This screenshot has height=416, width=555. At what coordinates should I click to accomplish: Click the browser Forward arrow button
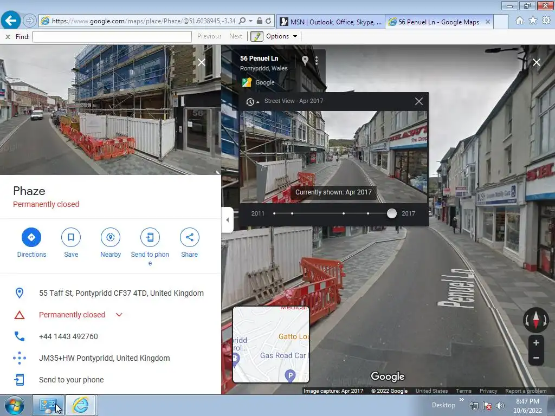coord(30,21)
